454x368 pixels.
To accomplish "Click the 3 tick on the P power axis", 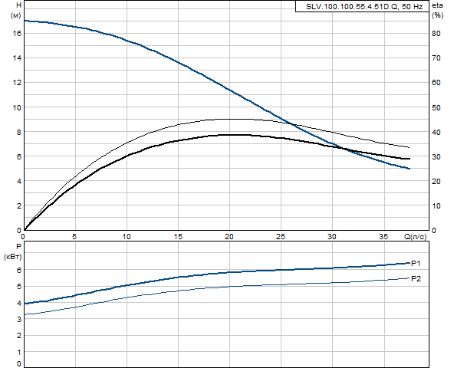I will pos(19,320).
